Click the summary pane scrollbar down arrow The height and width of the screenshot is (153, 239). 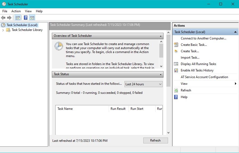tap(168, 133)
